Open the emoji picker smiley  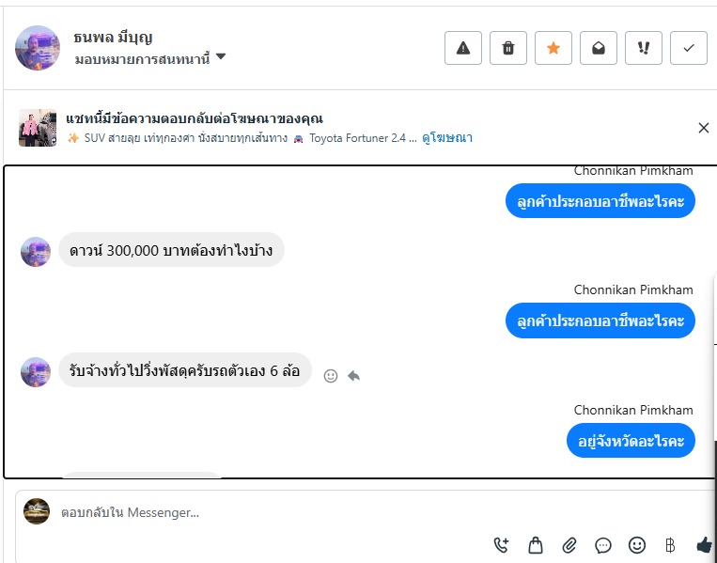point(637,545)
